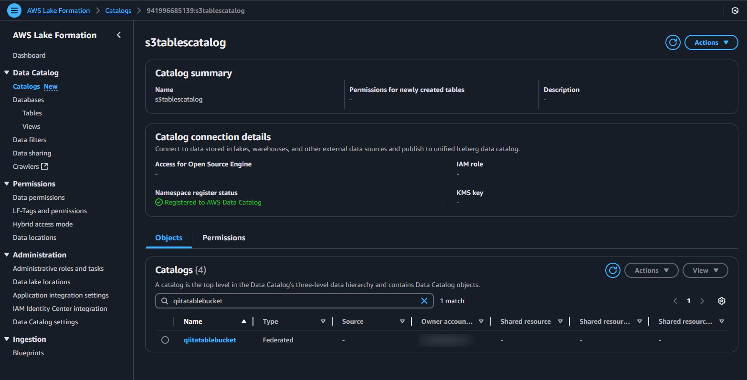Screen dimensions: 747x380
Task: Open Blueprints under Ingestion
Action: [x=28, y=353]
